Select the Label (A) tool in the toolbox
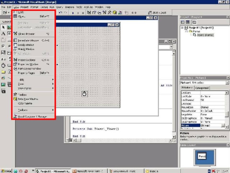This screenshot has width=230, height=173. [3, 34]
